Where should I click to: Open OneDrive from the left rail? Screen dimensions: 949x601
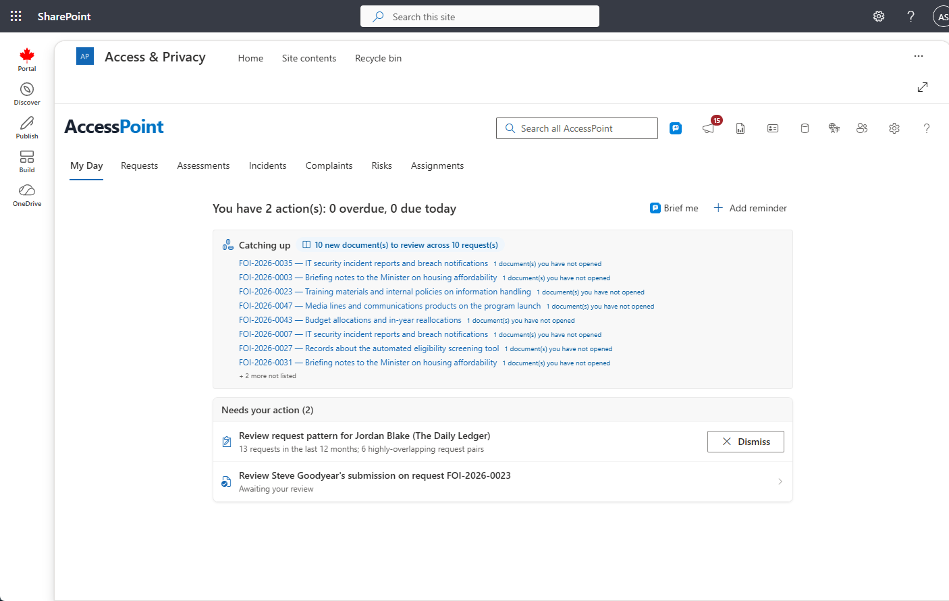pos(27,194)
